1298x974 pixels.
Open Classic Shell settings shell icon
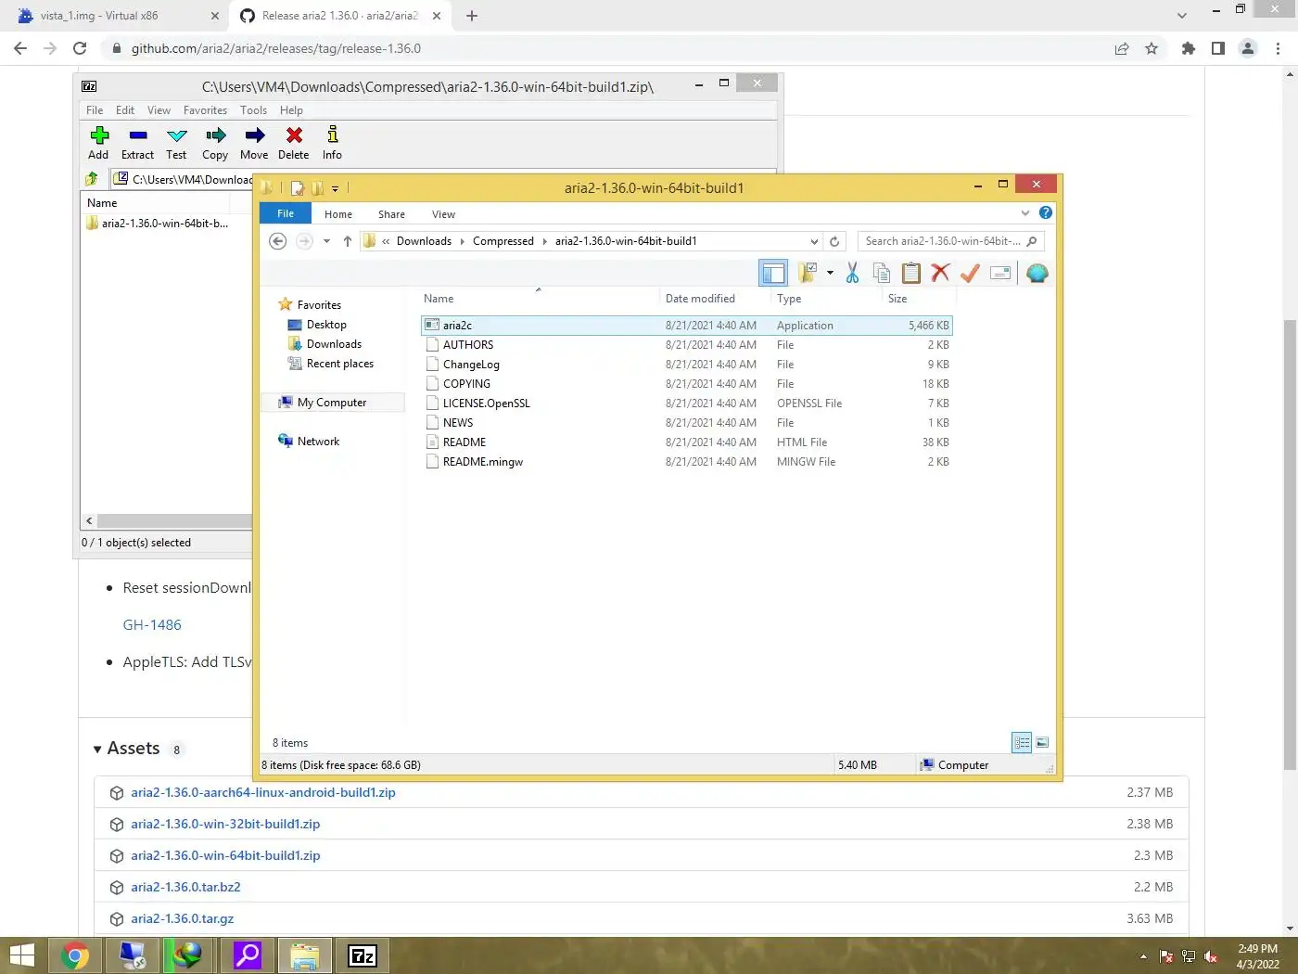(1037, 273)
